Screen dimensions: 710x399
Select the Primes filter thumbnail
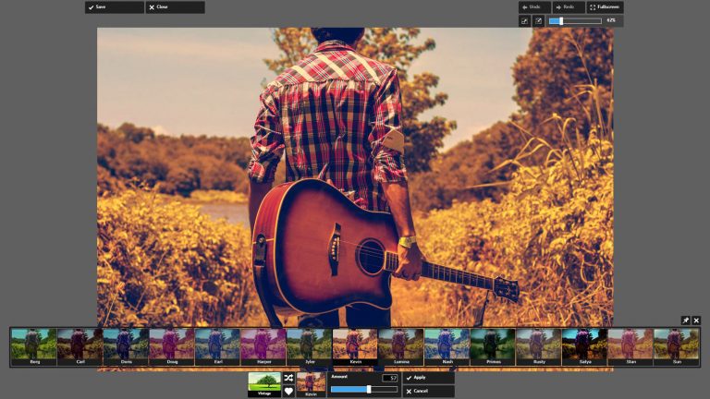coord(493,347)
